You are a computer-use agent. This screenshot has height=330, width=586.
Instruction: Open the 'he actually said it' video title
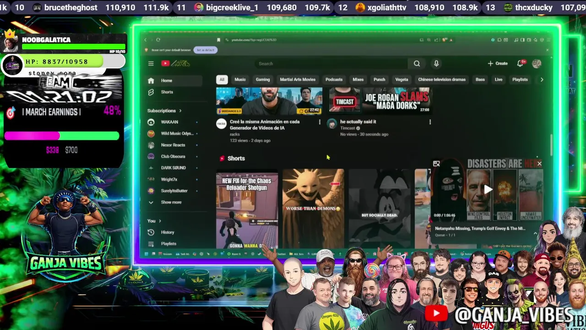[358, 122]
